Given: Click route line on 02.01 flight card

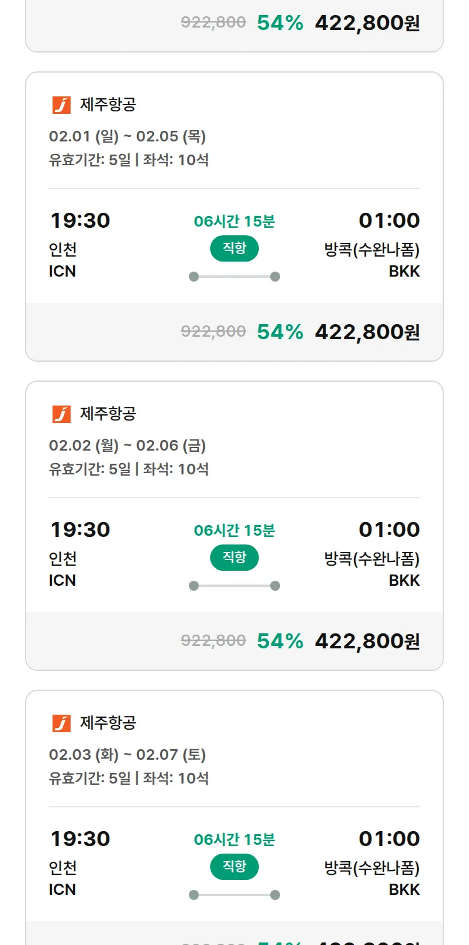Looking at the screenshot, I should 234,277.
